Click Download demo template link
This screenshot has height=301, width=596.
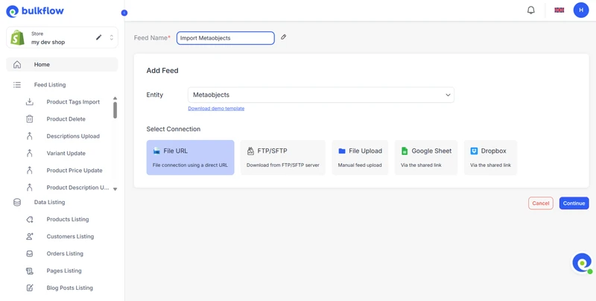[216, 108]
